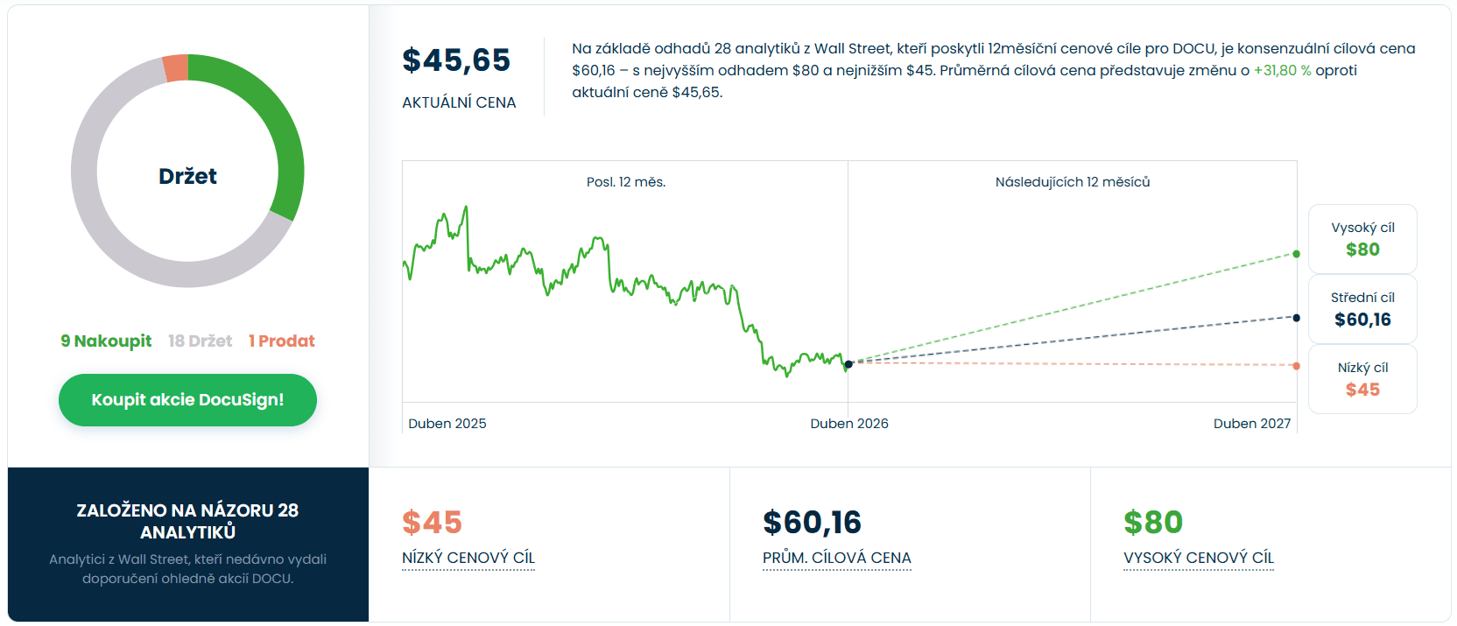Click the "Následujících 12 měsíců" chart section label
1457x626 pixels.
coord(1073,182)
